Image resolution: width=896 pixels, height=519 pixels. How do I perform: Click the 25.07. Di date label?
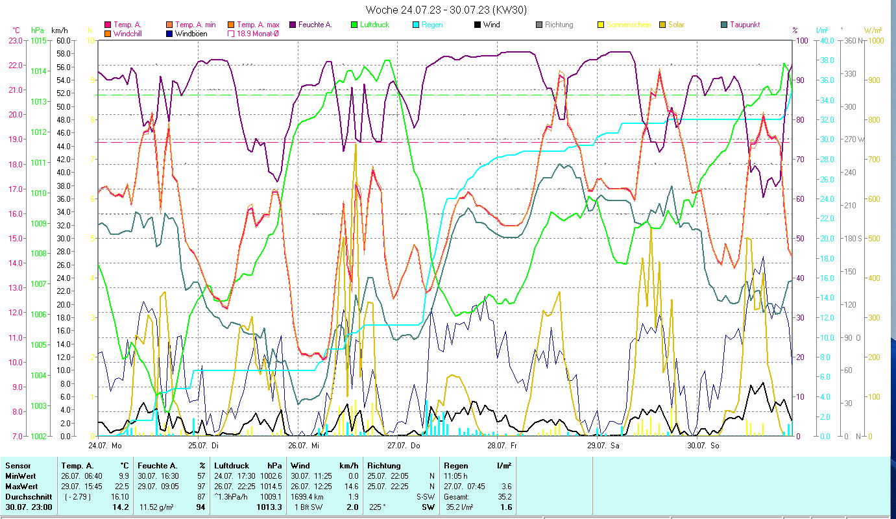(x=203, y=446)
